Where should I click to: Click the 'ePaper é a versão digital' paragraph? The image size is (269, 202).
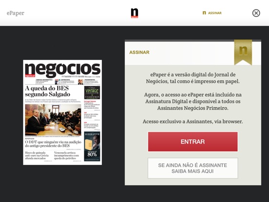pyautogui.click(x=193, y=78)
